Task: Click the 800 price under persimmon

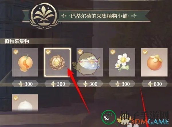Action: [155, 84]
